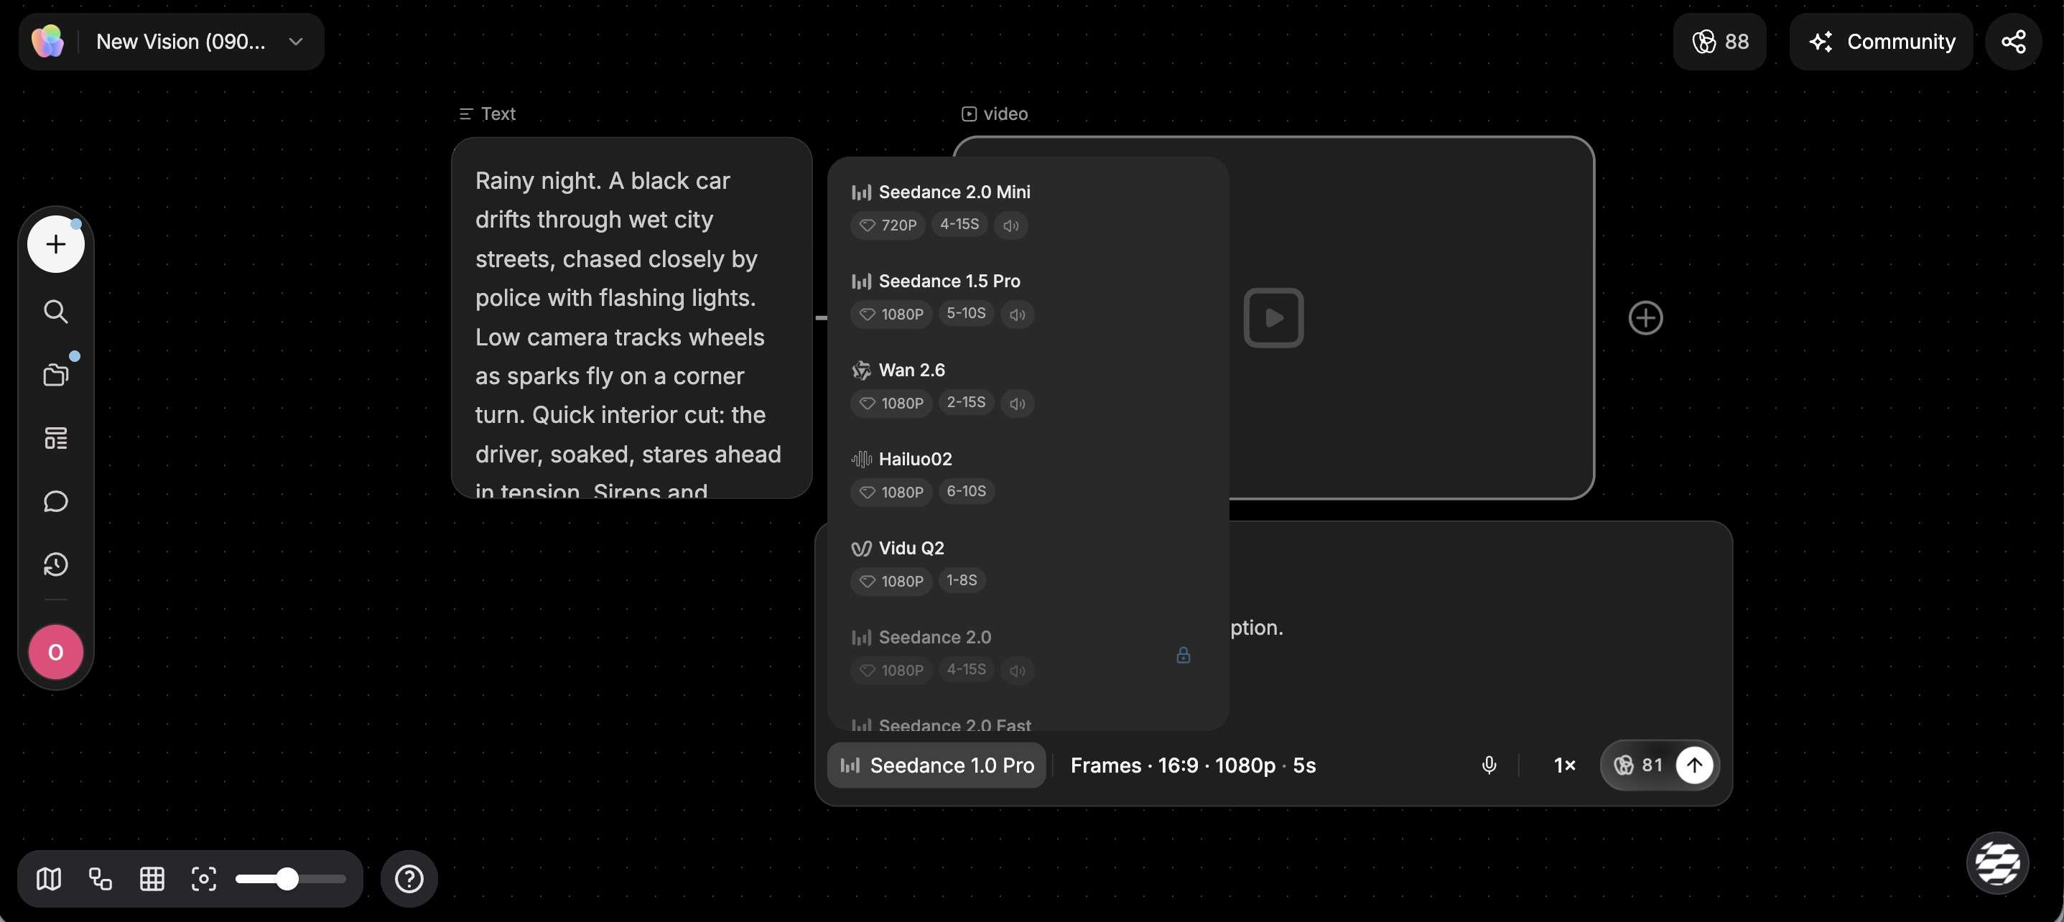Toggle the grid icon in bottom toolbar
Screen dimensions: 2064x922
[152, 879]
